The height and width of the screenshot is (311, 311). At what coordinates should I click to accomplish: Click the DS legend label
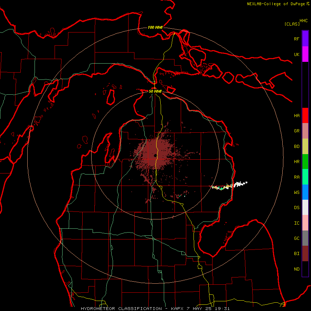296,207
